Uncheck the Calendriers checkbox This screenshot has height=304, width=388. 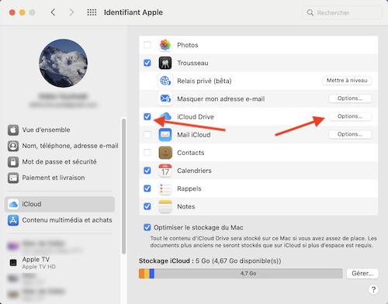(147, 171)
